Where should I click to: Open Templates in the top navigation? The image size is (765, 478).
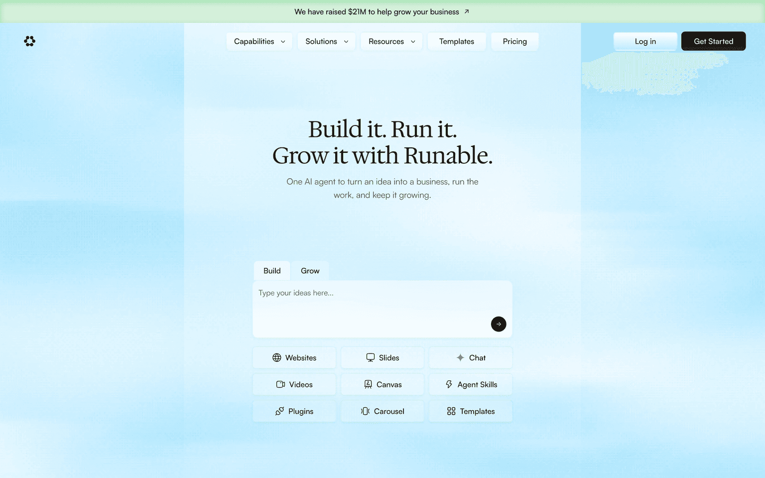tap(457, 41)
